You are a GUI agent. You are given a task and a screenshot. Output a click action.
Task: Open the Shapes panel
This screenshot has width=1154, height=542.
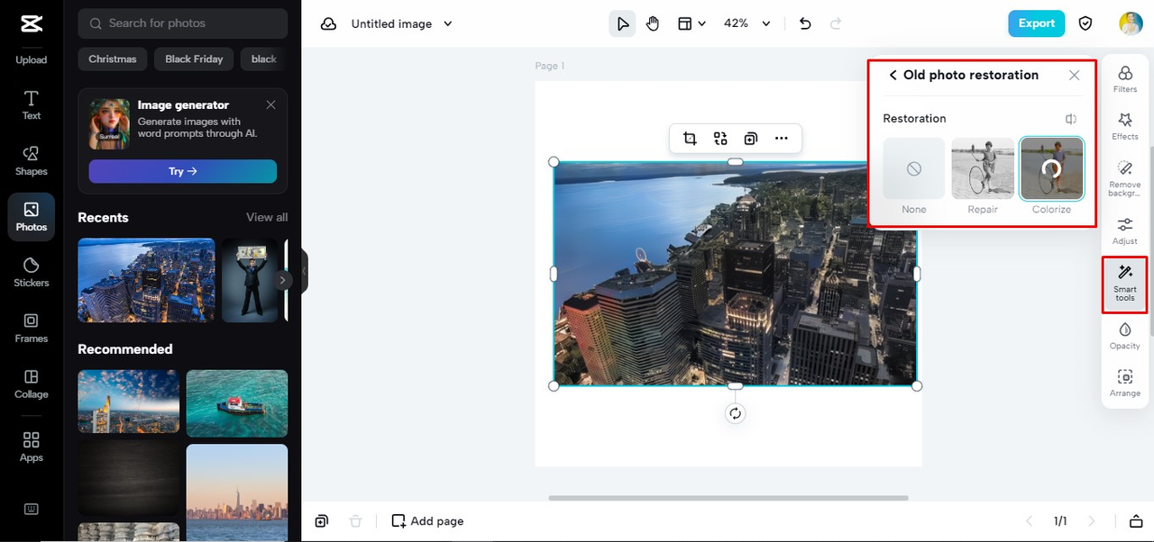tap(31, 161)
